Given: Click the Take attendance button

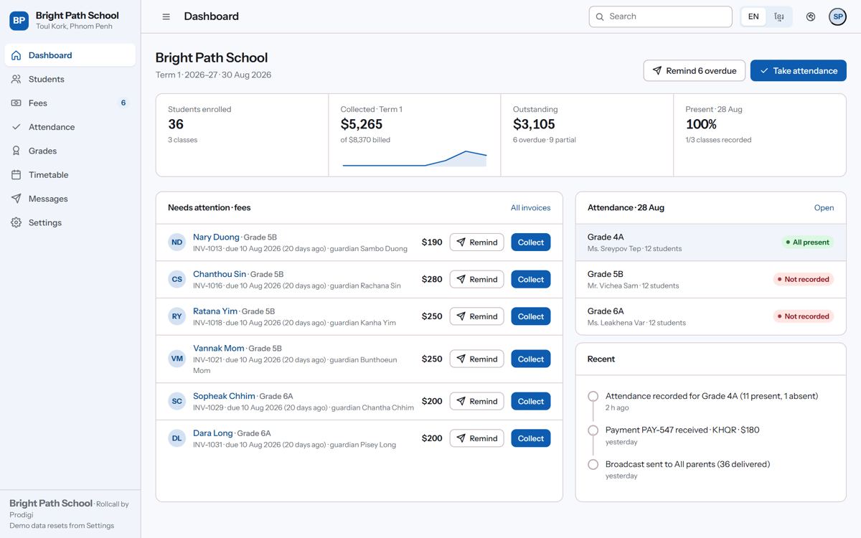Looking at the screenshot, I should coord(799,71).
